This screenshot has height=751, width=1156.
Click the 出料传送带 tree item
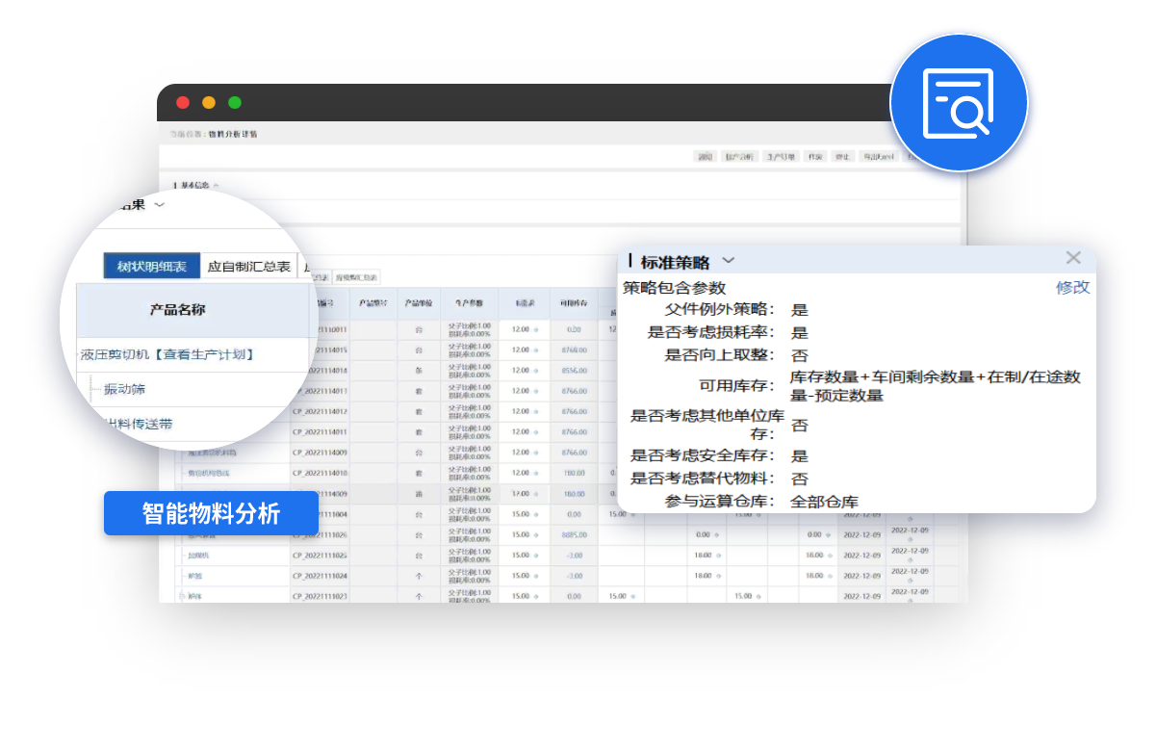(x=140, y=424)
